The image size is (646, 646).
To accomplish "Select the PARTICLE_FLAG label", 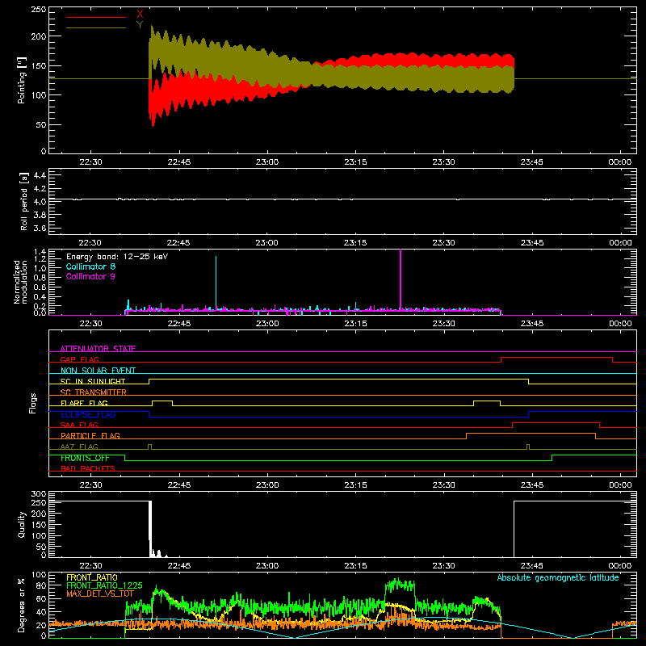I will point(90,435).
